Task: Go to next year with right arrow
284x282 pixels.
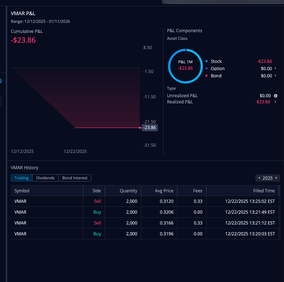Action: click(276, 178)
